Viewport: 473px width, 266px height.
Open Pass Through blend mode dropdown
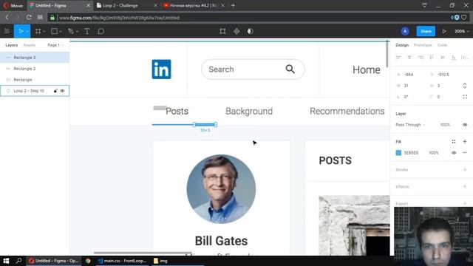point(411,125)
